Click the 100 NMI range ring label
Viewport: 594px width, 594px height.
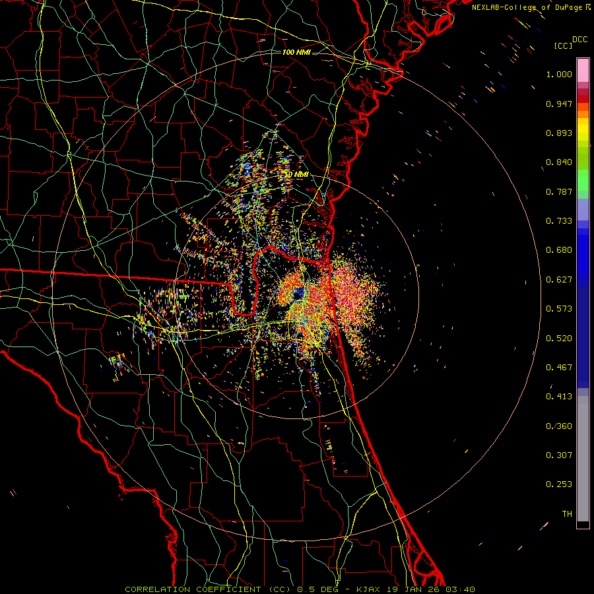point(296,52)
